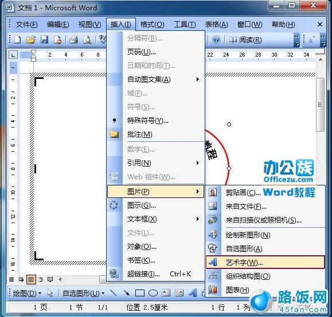Open the Window menu
The width and height of the screenshot is (332, 317).
click(x=249, y=25)
